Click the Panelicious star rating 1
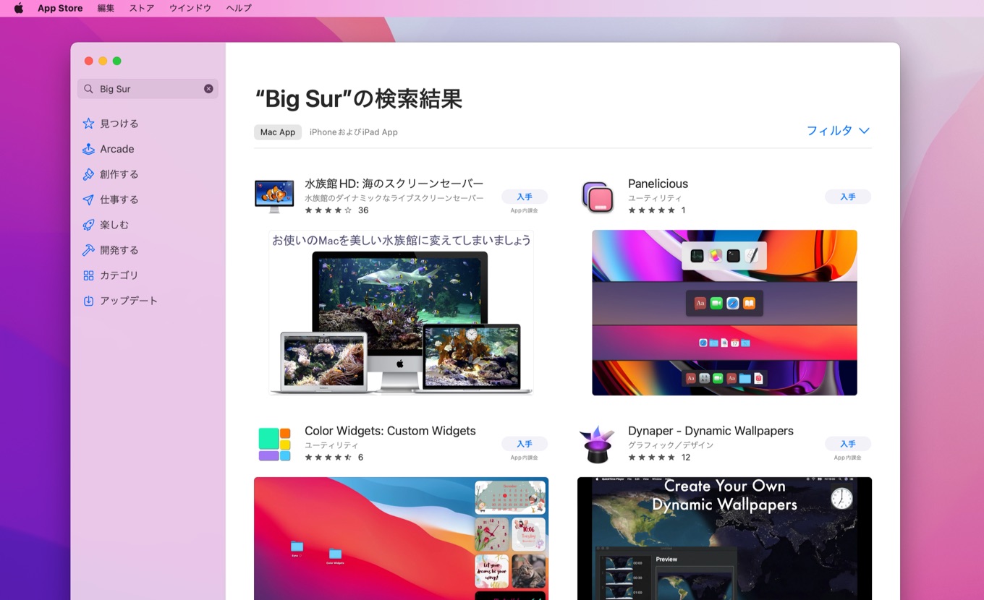The width and height of the screenshot is (984, 600). point(656,210)
